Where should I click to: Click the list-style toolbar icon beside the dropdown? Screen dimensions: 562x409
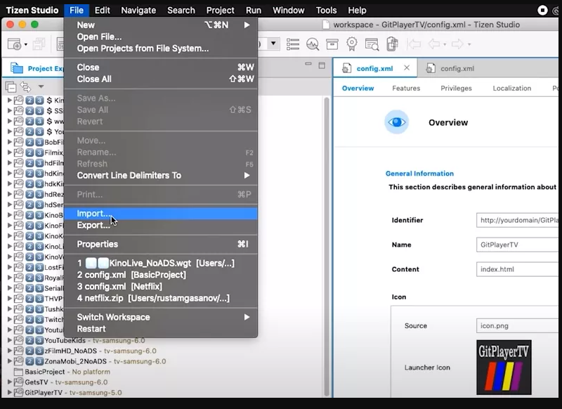pyautogui.click(x=293, y=44)
